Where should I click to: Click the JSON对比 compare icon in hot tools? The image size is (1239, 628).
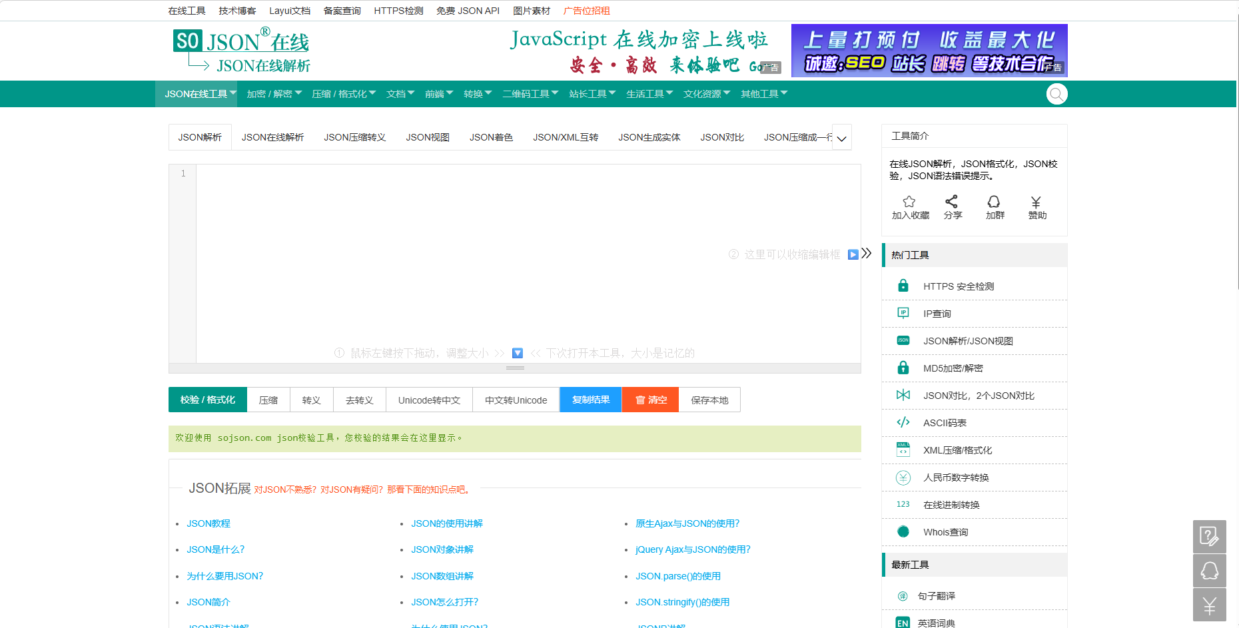pos(903,395)
